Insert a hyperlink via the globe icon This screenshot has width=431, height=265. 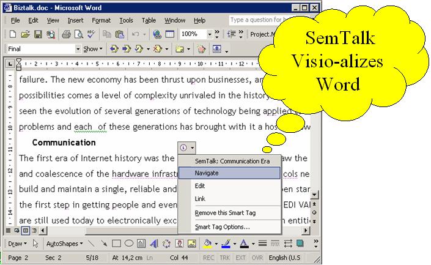pyautogui.click(x=157, y=34)
